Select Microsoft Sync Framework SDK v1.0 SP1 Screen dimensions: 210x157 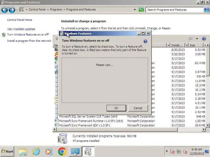pyautogui.click(x=85, y=125)
